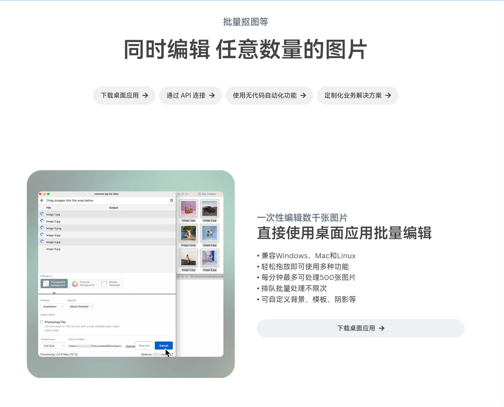Click the 下载桌面应用 pill button at top
The width and height of the screenshot is (504, 407).
pos(124,95)
